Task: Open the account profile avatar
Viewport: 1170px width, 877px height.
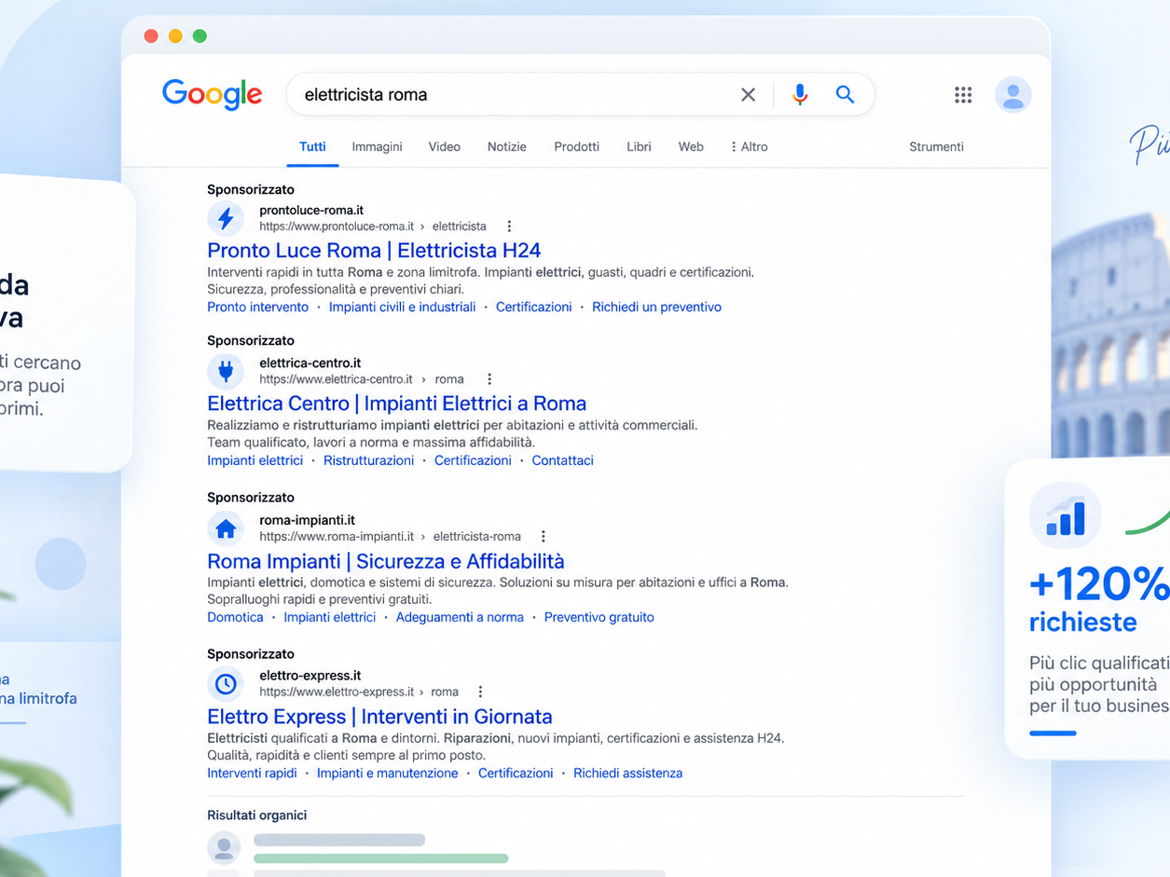Action: [1012, 94]
